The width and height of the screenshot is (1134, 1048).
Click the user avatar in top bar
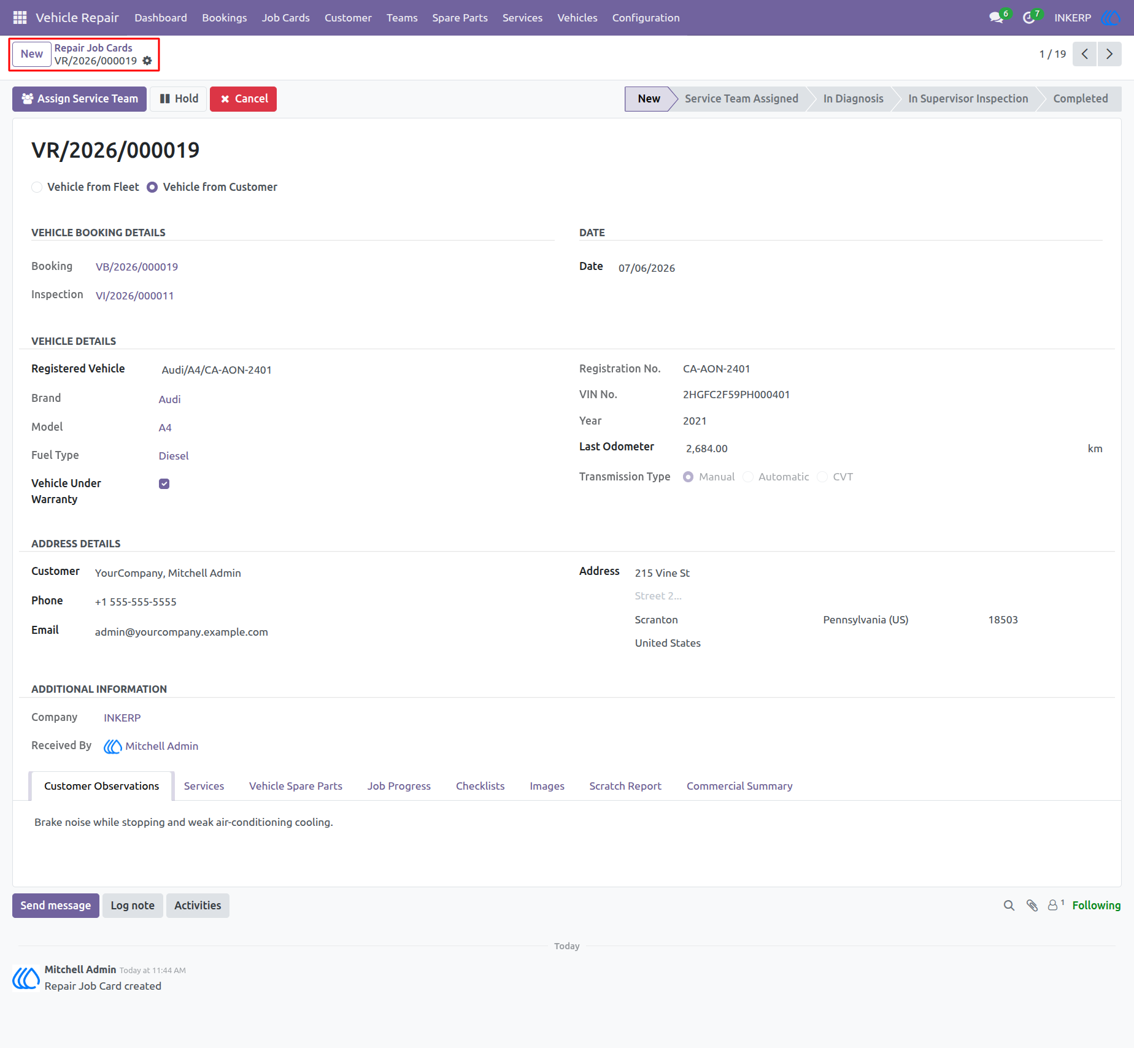pos(1111,18)
